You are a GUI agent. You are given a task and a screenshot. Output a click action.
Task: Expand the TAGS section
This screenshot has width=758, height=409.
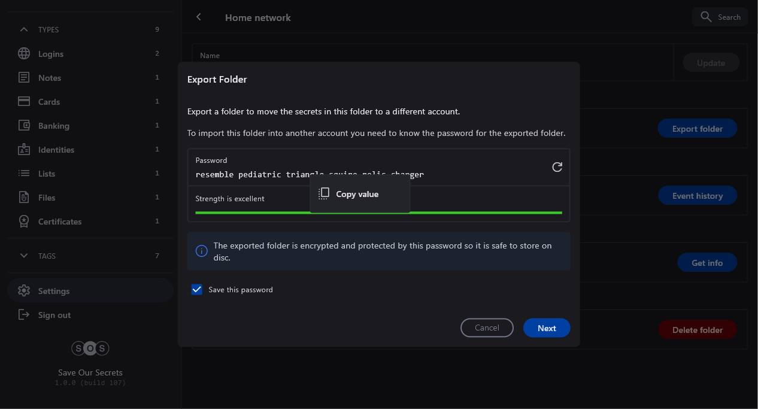coord(24,256)
